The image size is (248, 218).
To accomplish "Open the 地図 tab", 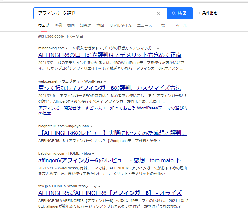I will click(x=100, y=25).
